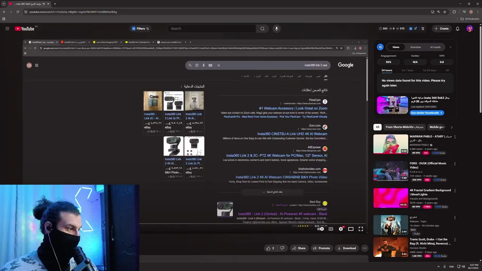Click See similar thumbnails
This screenshot has height=271, width=482.
[x=427, y=113]
